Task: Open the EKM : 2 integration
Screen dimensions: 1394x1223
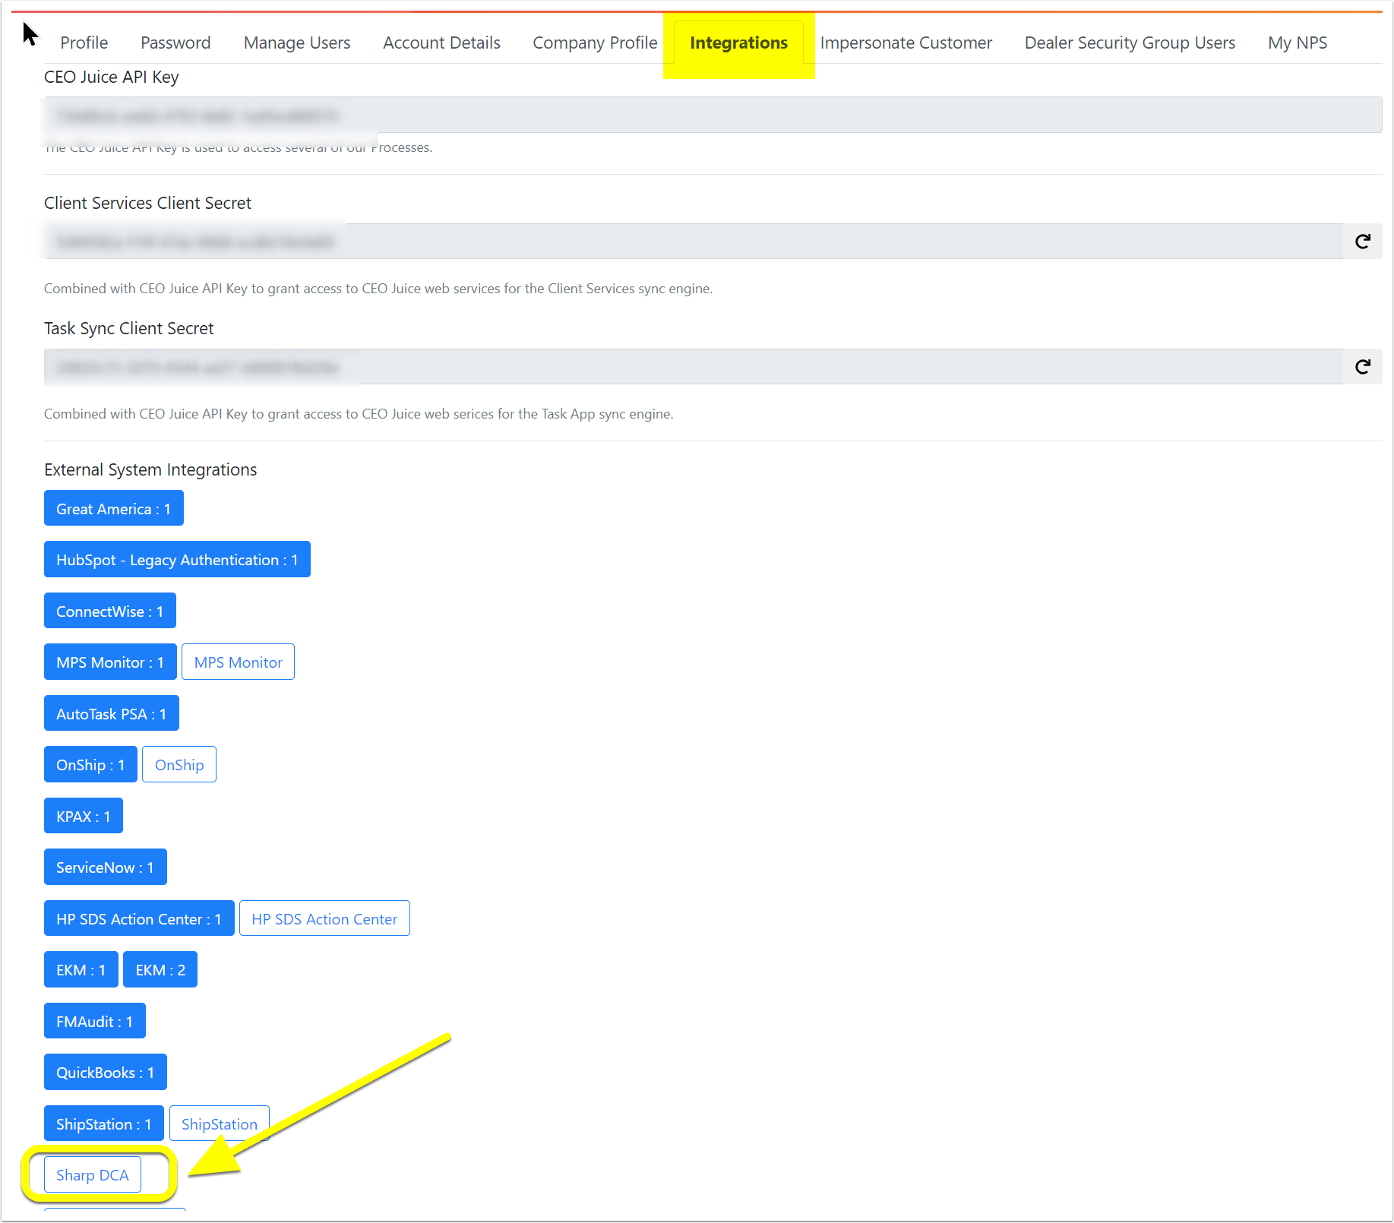Action: pos(160,969)
